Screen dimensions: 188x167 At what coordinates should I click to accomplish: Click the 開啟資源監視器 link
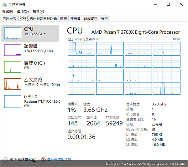point(59,160)
